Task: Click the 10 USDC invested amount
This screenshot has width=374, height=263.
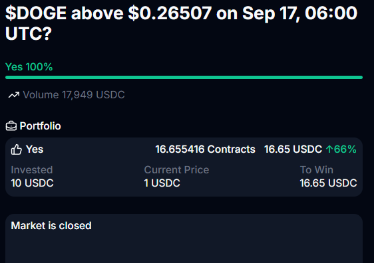Action: pyautogui.click(x=32, y=183)
